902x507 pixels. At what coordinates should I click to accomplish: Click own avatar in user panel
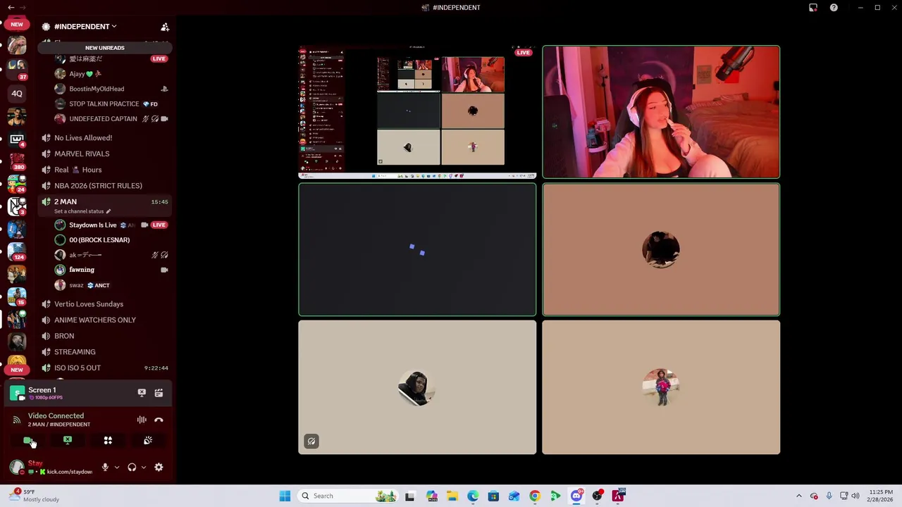coord(17,468)
